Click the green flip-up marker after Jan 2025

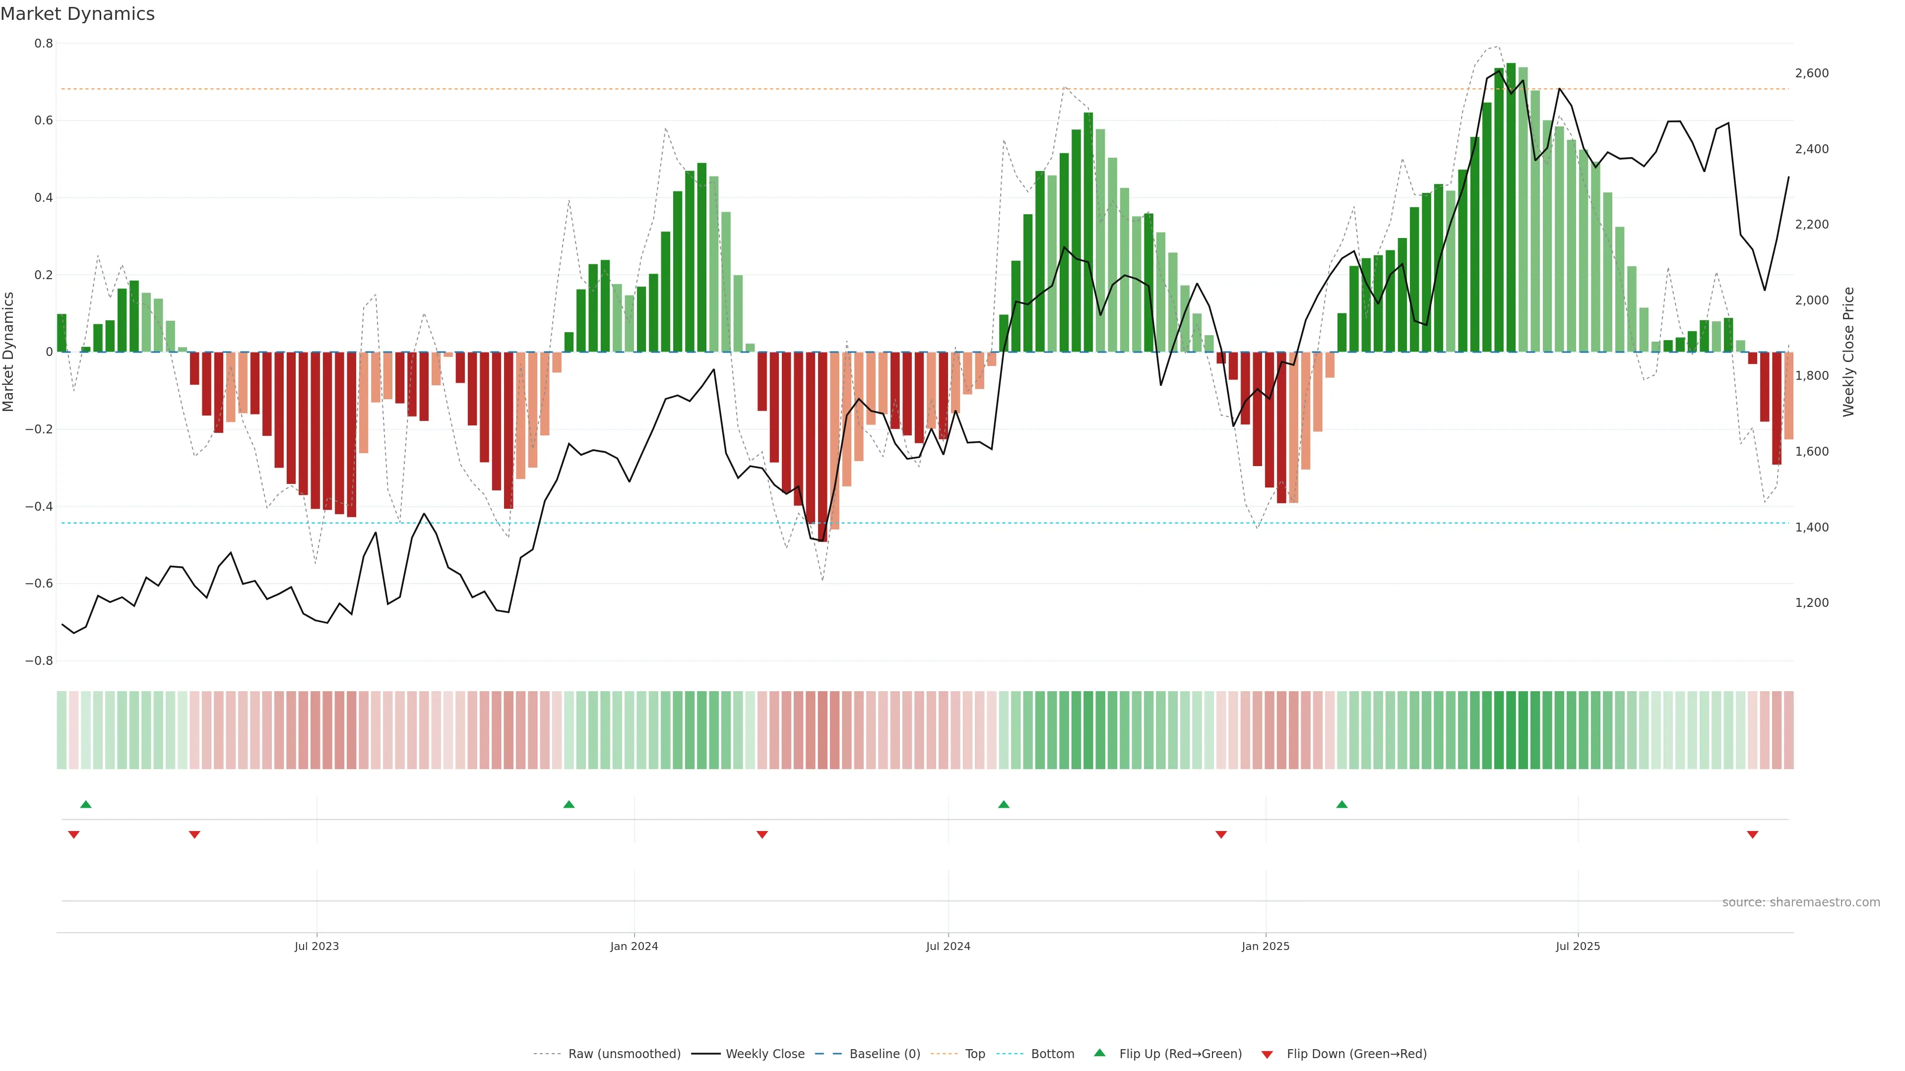pyautogui.click(x=1341, y=804)
